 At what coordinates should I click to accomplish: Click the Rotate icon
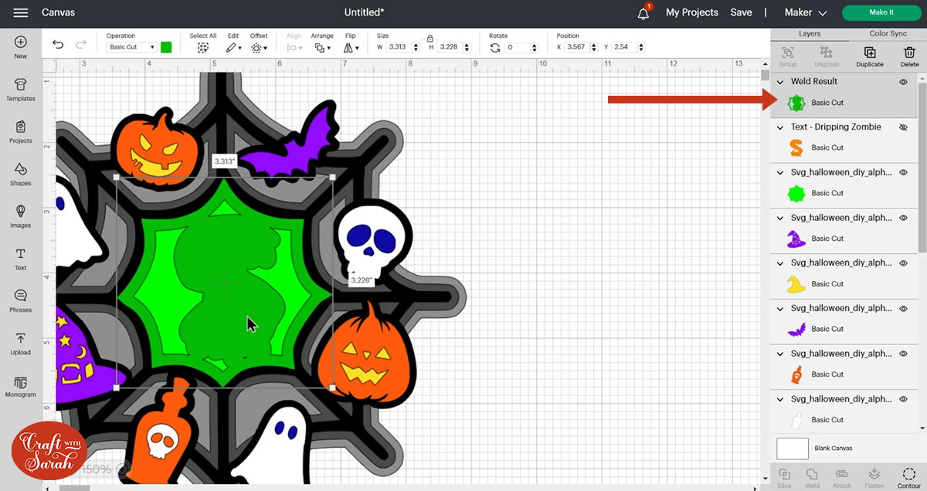(495, 47)
